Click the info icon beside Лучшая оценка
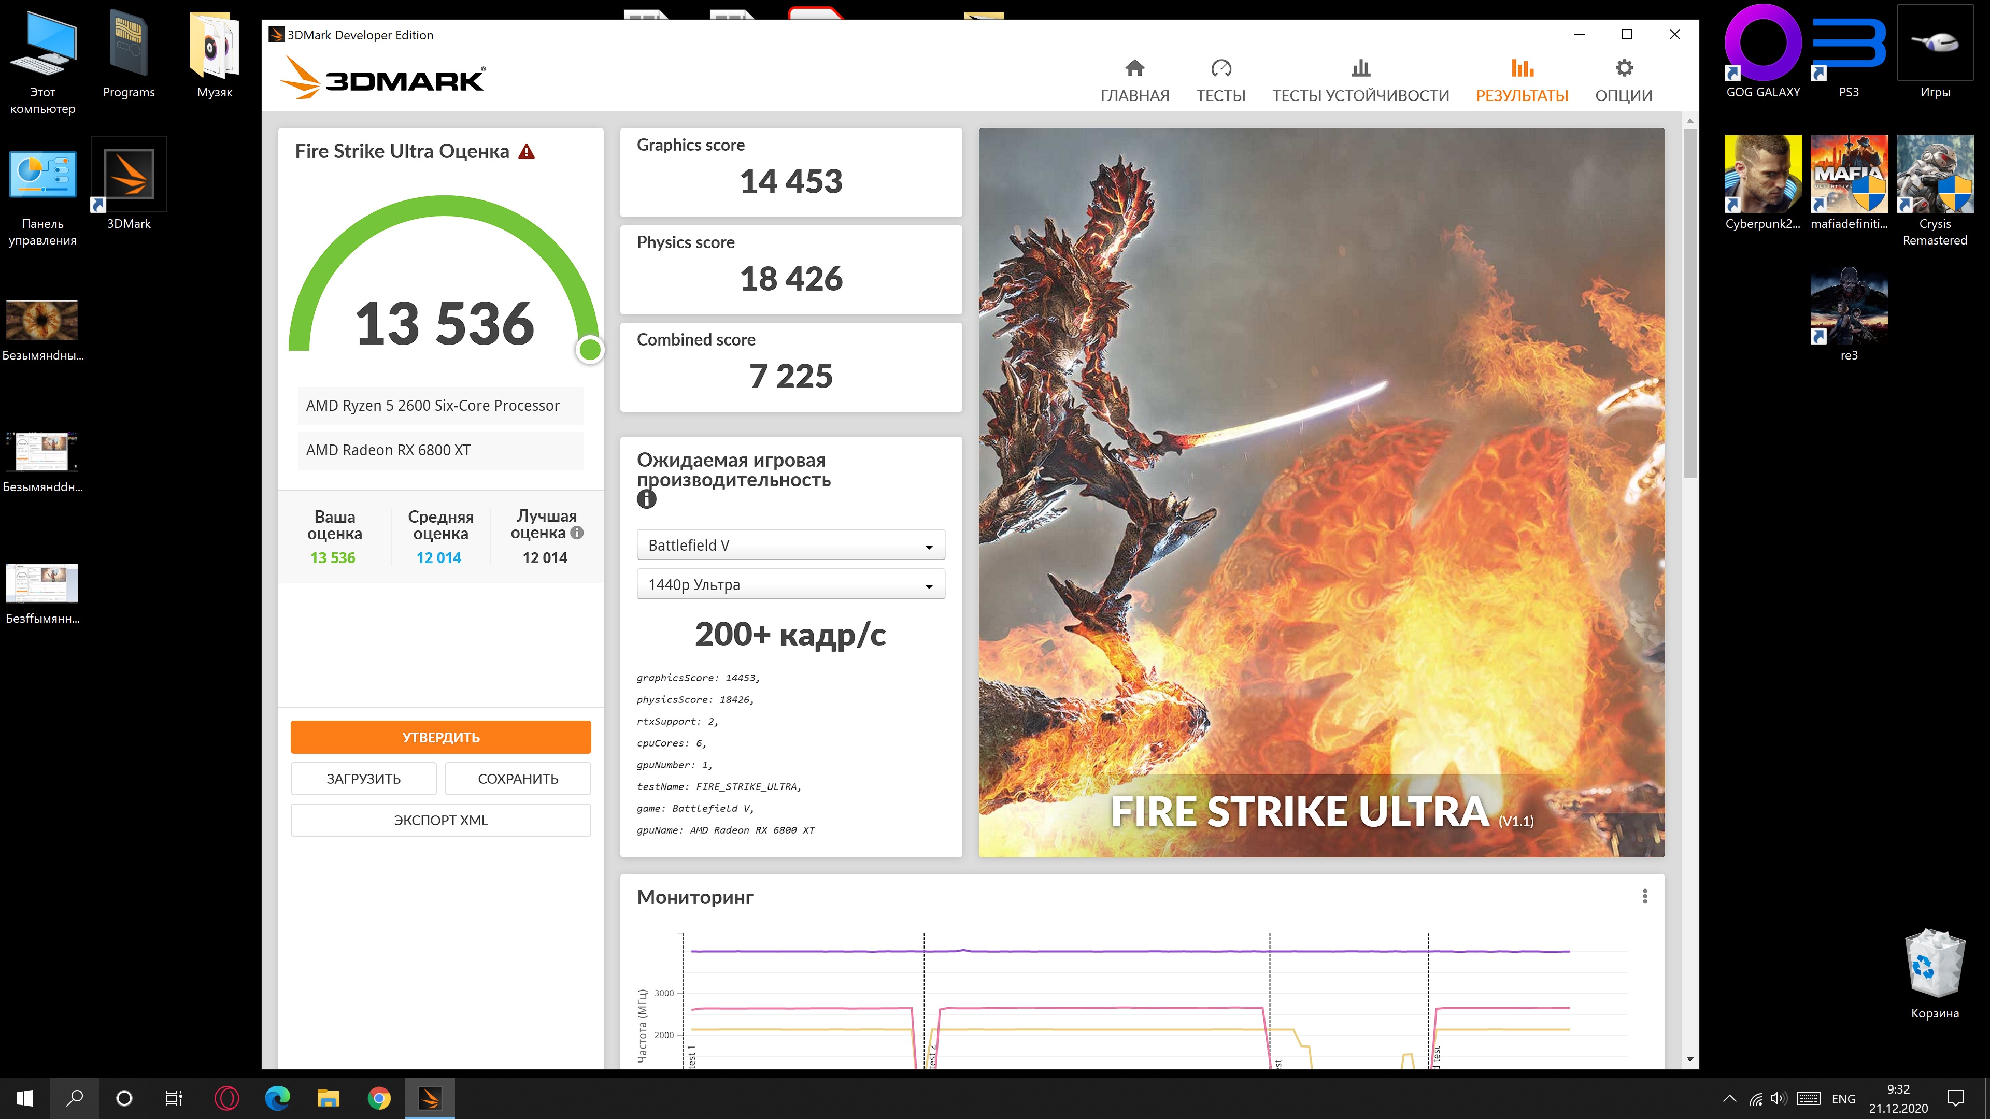 coord(577,533)
